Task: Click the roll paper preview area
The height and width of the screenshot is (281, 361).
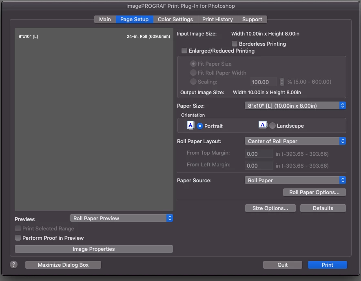Action: [94, 119]
